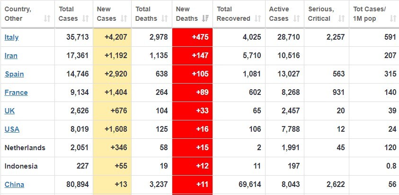
Task: Click the Netherlands row name cell
Action: (25, 148)
